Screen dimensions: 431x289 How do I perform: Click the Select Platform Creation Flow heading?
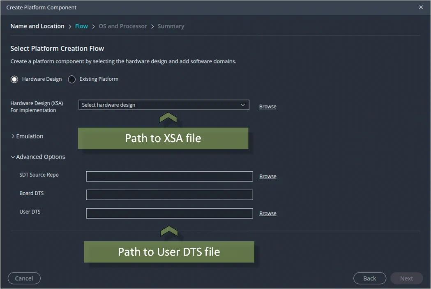(x=57, y=49)
